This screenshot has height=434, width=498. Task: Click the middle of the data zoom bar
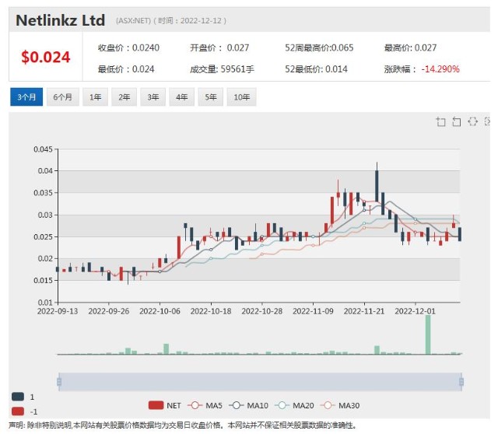[260, 382]
